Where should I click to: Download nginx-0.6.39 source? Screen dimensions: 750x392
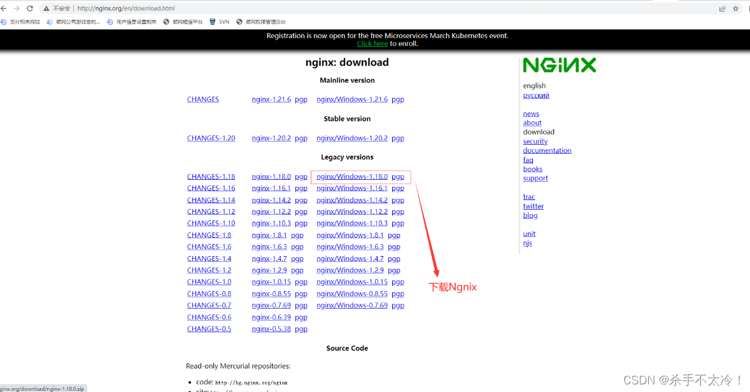[271, 317]
